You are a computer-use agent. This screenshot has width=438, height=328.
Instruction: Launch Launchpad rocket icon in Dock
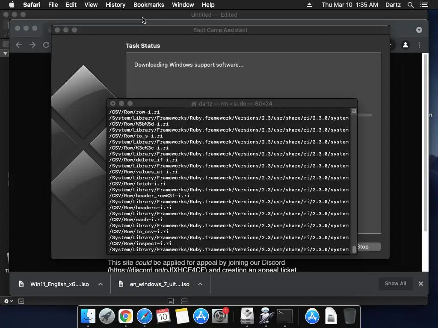click(x=107, y=316)
